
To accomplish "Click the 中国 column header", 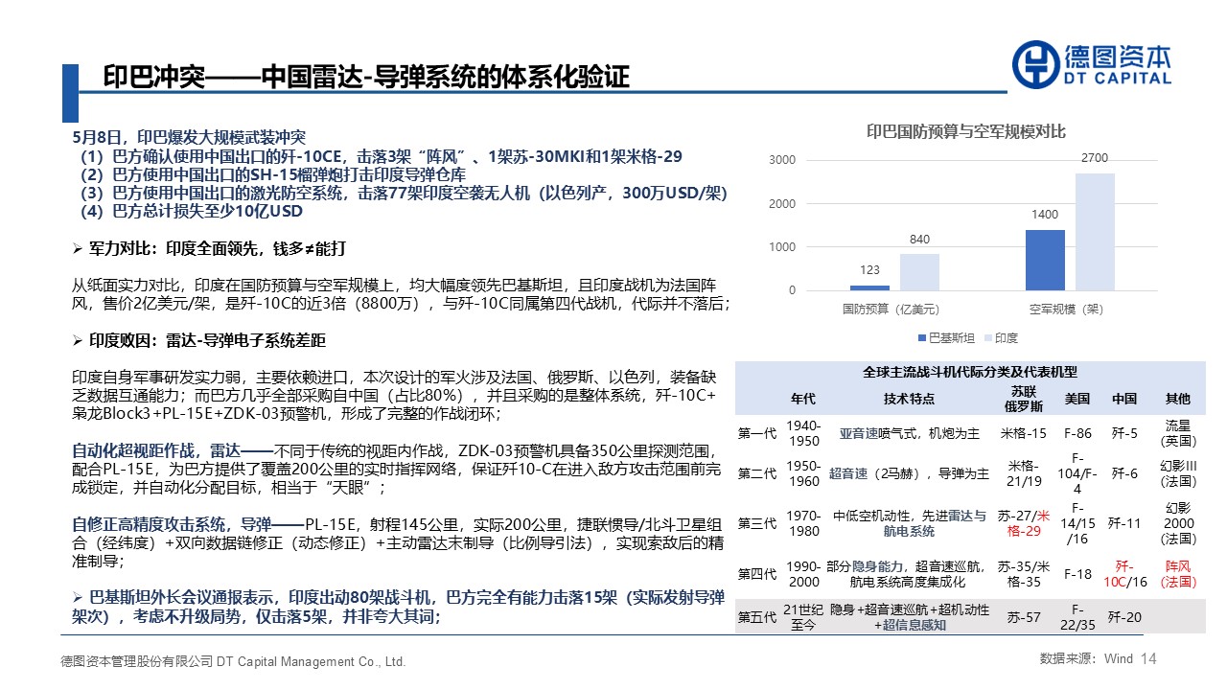I will pos(1124,399).
